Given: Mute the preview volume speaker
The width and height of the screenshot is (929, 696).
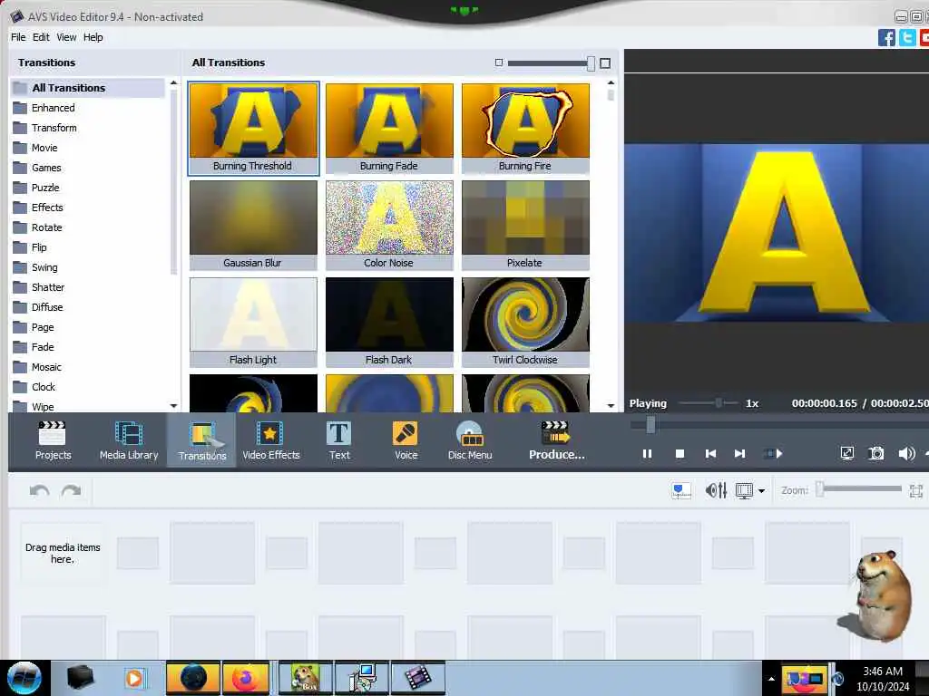Looking at the screenshot, I should pos(906,453).
